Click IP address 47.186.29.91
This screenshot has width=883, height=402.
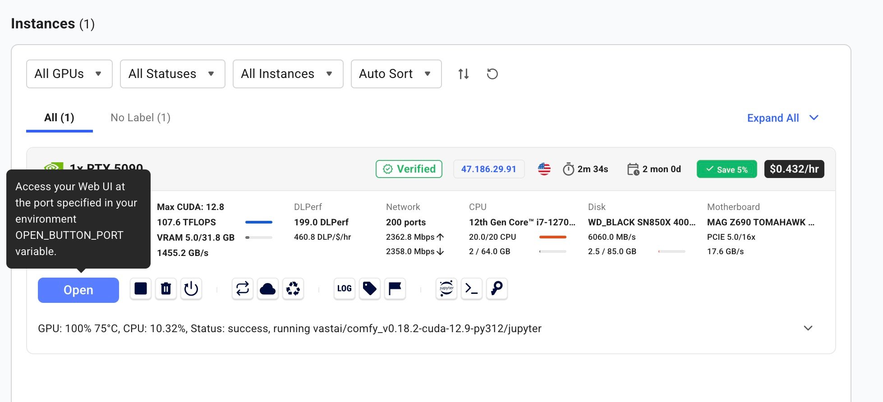(x=489, y=169)
